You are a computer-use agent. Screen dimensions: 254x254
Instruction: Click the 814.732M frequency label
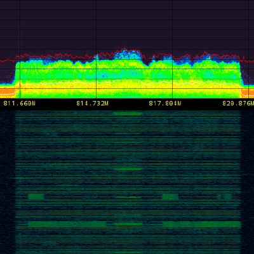[92, 104]
